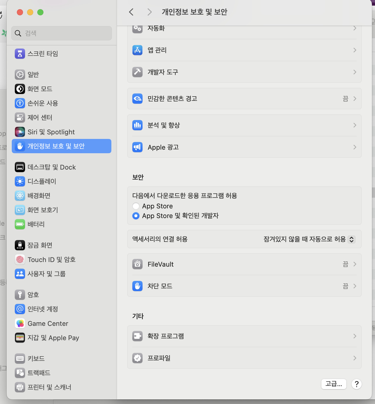Expand 앱 관리 row chevron

tap(355, 50)
